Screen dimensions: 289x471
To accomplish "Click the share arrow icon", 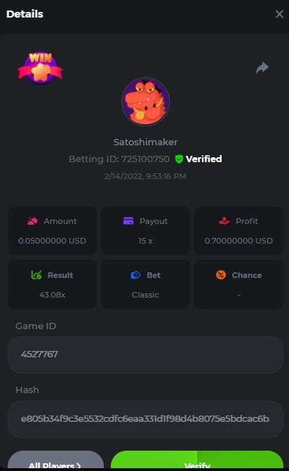I will pyautogui.click(x=262, y=68).
